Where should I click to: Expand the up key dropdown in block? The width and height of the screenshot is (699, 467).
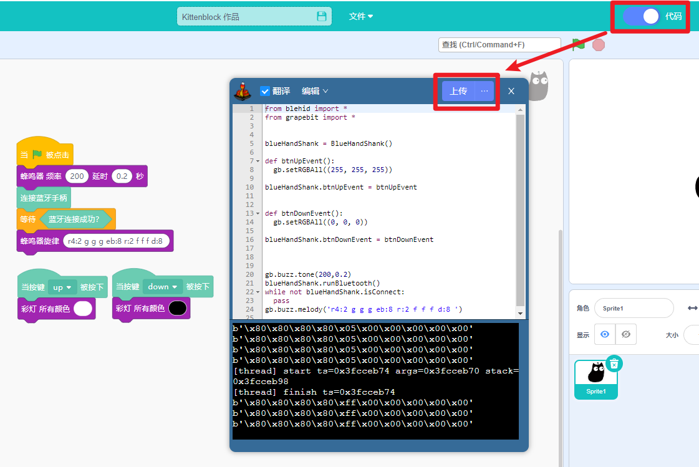click(x=62, y=287)
